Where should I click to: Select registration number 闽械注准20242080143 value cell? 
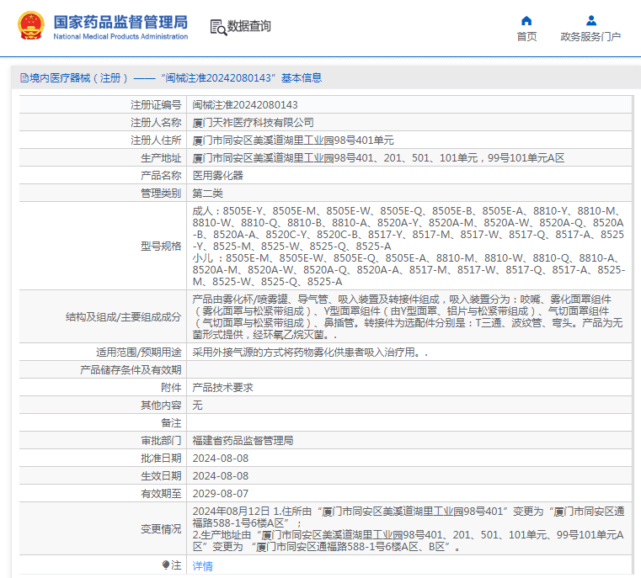245,105
